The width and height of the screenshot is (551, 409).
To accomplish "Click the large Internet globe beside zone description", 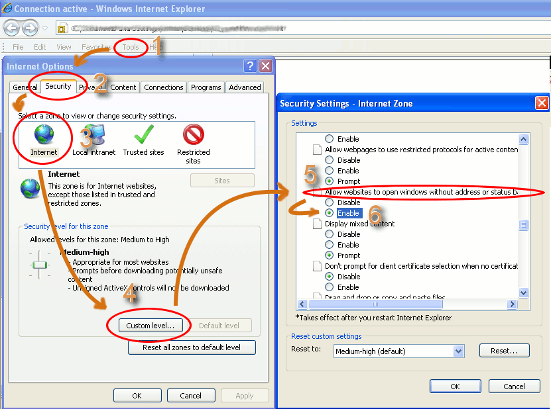I will (x=31, y=189).
